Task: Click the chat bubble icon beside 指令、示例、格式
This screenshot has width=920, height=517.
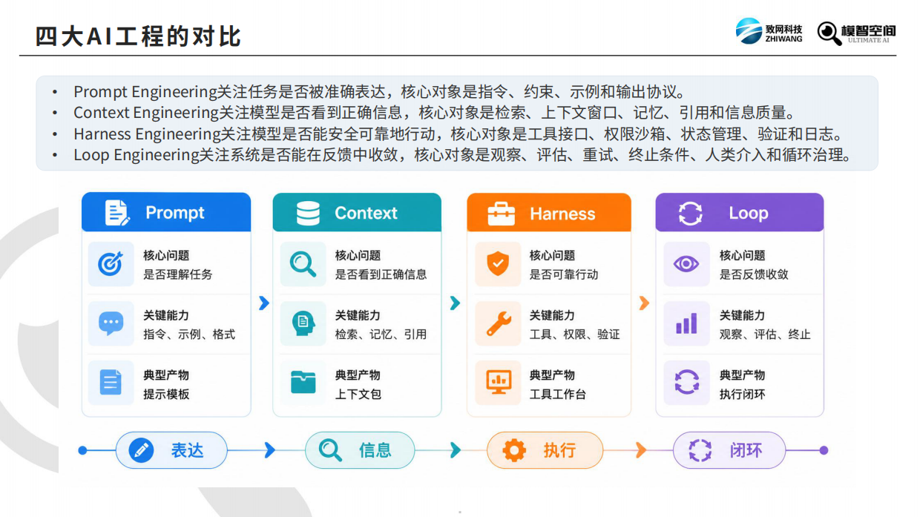Action: [x=111, y=323]
